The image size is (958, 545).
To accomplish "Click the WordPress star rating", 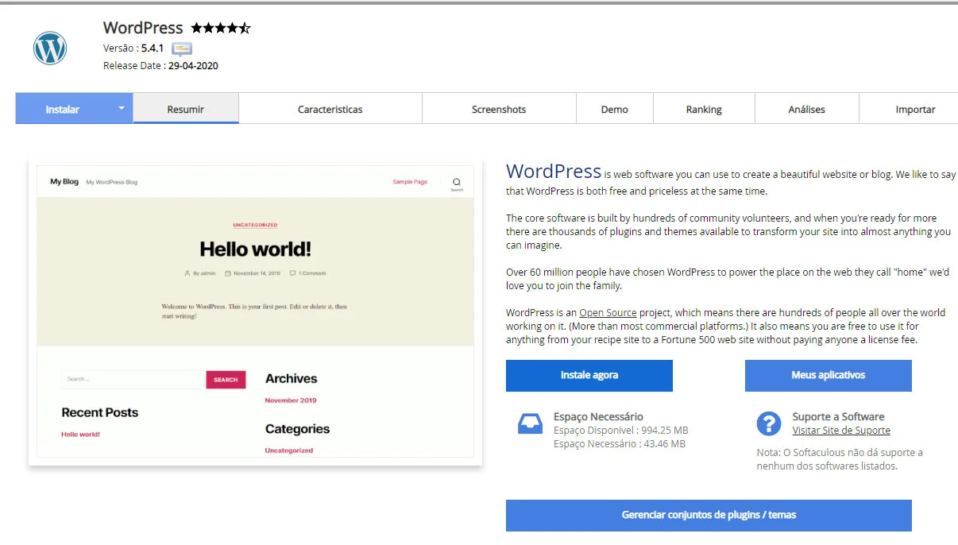I will tap(220, 28).
